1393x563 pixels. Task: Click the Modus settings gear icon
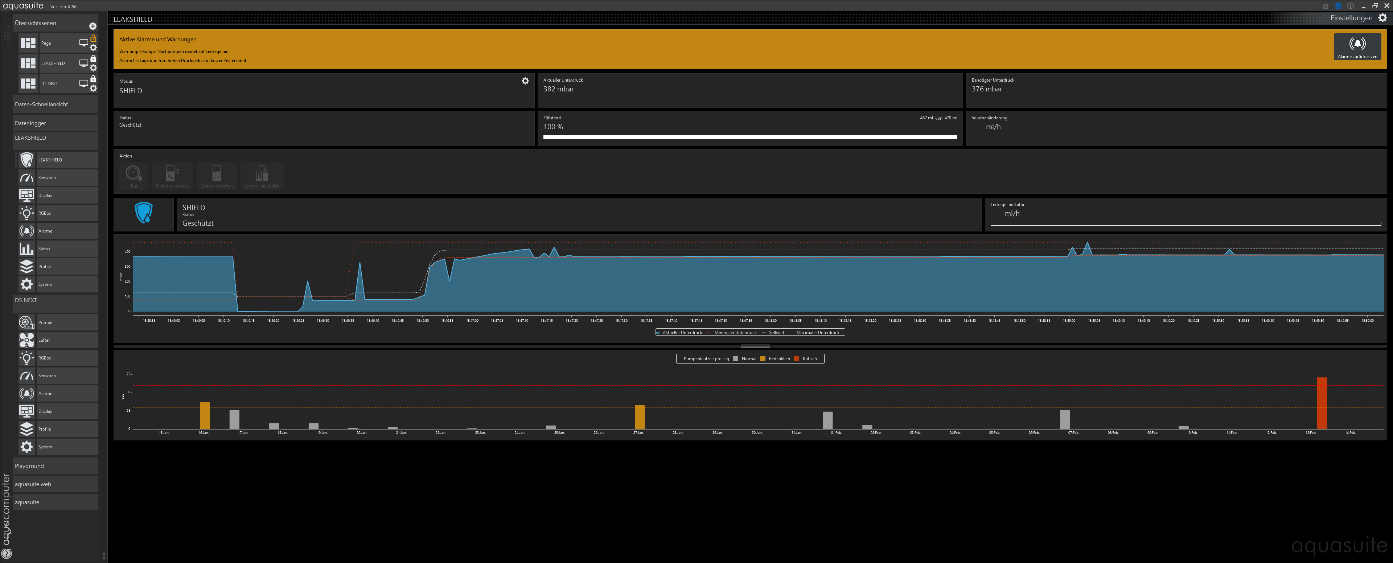click(525, 81)
